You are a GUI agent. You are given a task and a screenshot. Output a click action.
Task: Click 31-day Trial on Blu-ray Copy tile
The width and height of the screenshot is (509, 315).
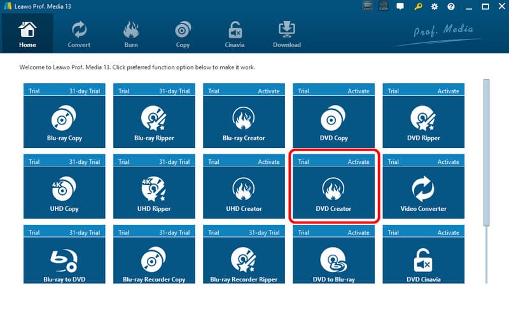coord(85,91)
